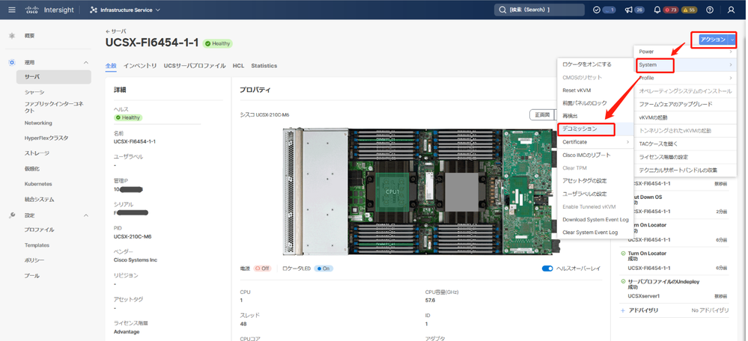Click the 設定 wrench icon in sidebar
The height and width of the screenshot is (341, 748).
[x=12, y=215]
